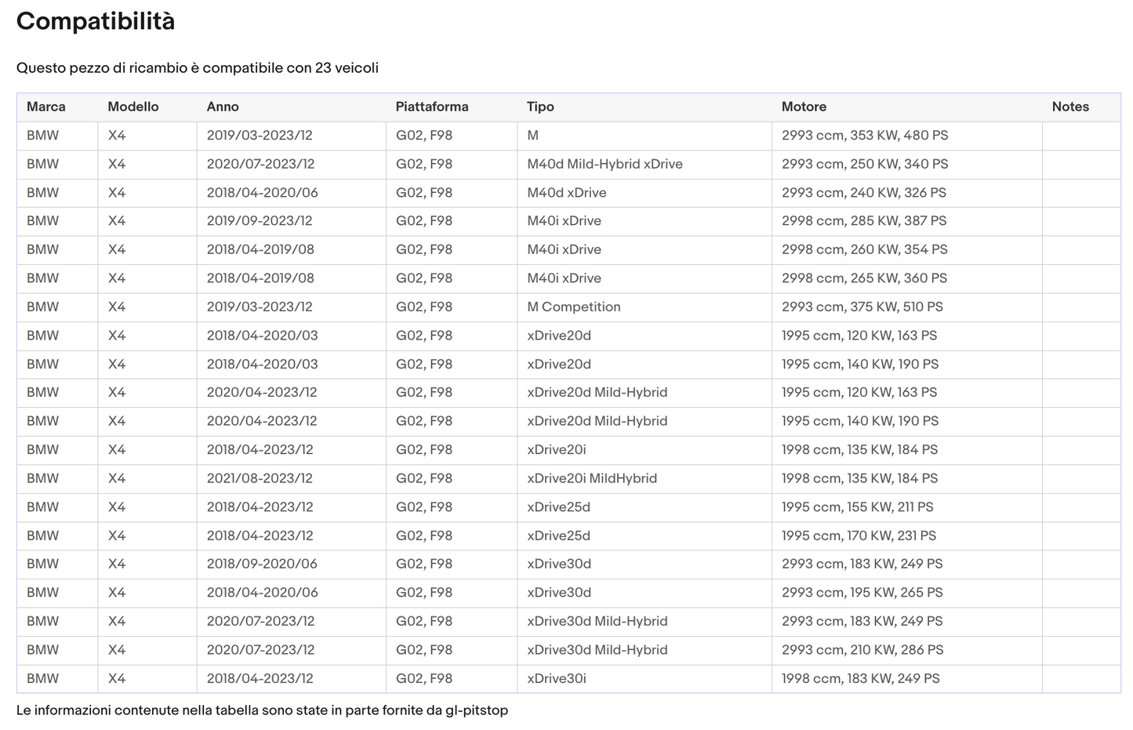Click engine "1998 ccm, 183 KW, 249 PS"
The image size is (1133, 730).
861,679
